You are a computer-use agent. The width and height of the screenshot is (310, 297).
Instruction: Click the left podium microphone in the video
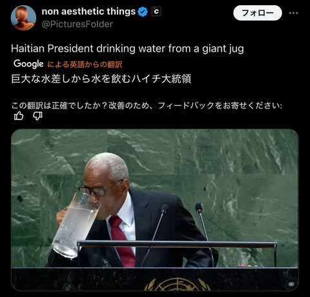point(157,230)
